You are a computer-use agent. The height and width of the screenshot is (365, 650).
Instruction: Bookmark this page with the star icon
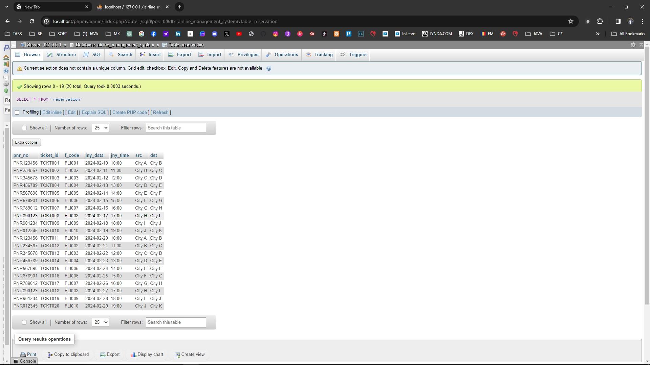coord(571,21)
